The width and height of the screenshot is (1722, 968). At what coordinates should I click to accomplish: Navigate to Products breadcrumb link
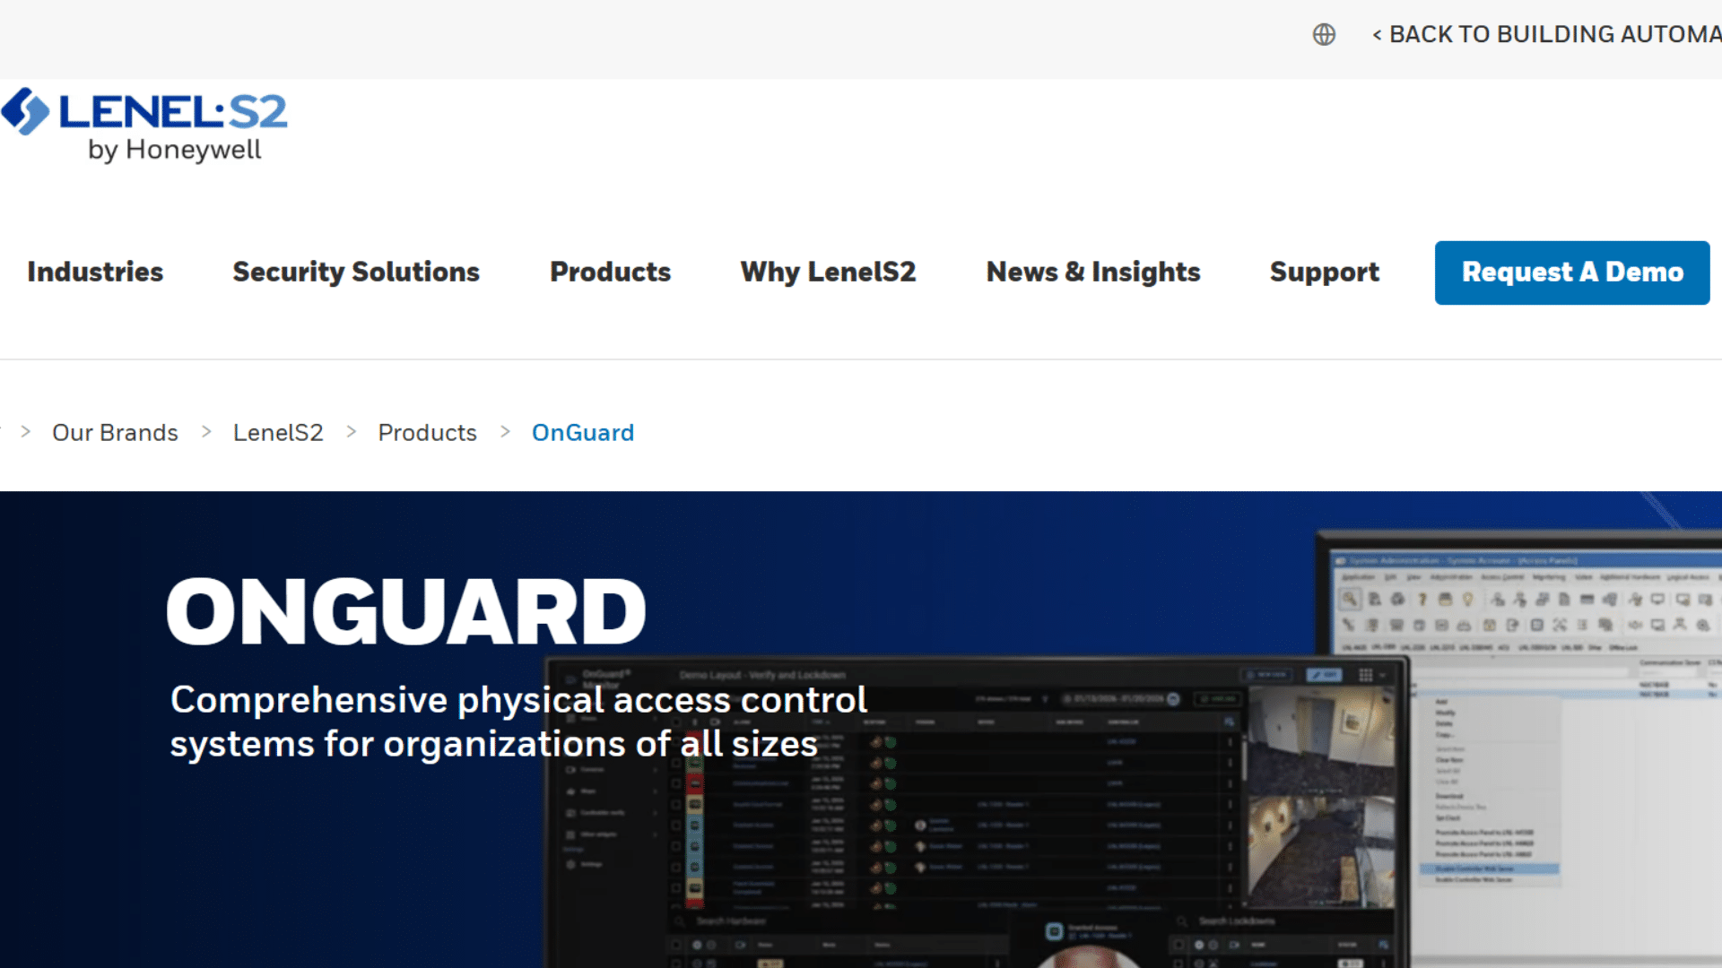coord(427,433)
